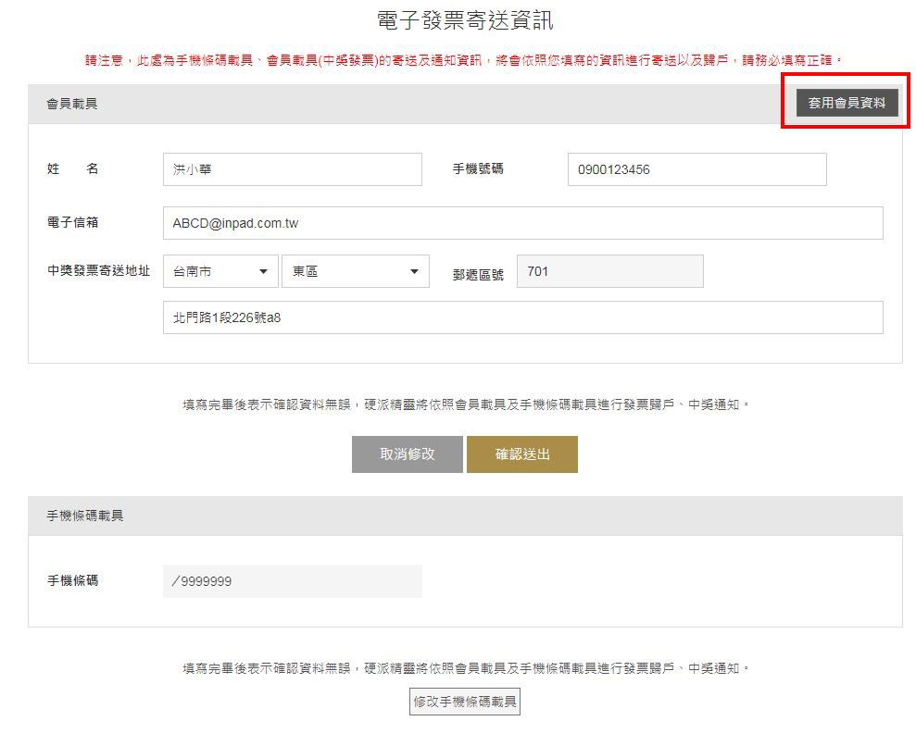Open the 台南市 city dropdown

point(220,271)
